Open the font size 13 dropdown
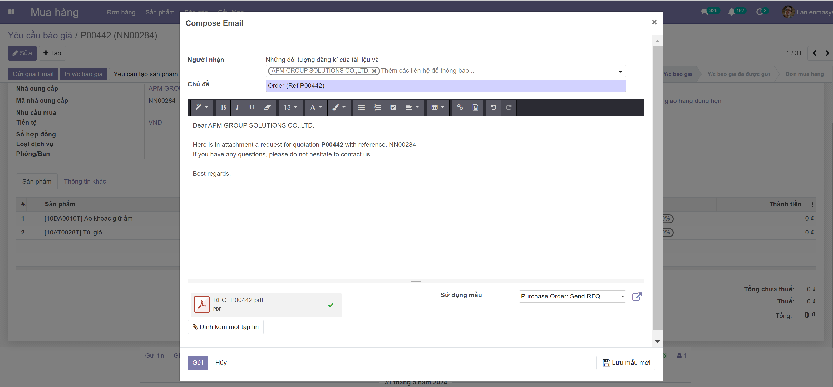Viewport: 833px width, 387px height. coord(290,107)
